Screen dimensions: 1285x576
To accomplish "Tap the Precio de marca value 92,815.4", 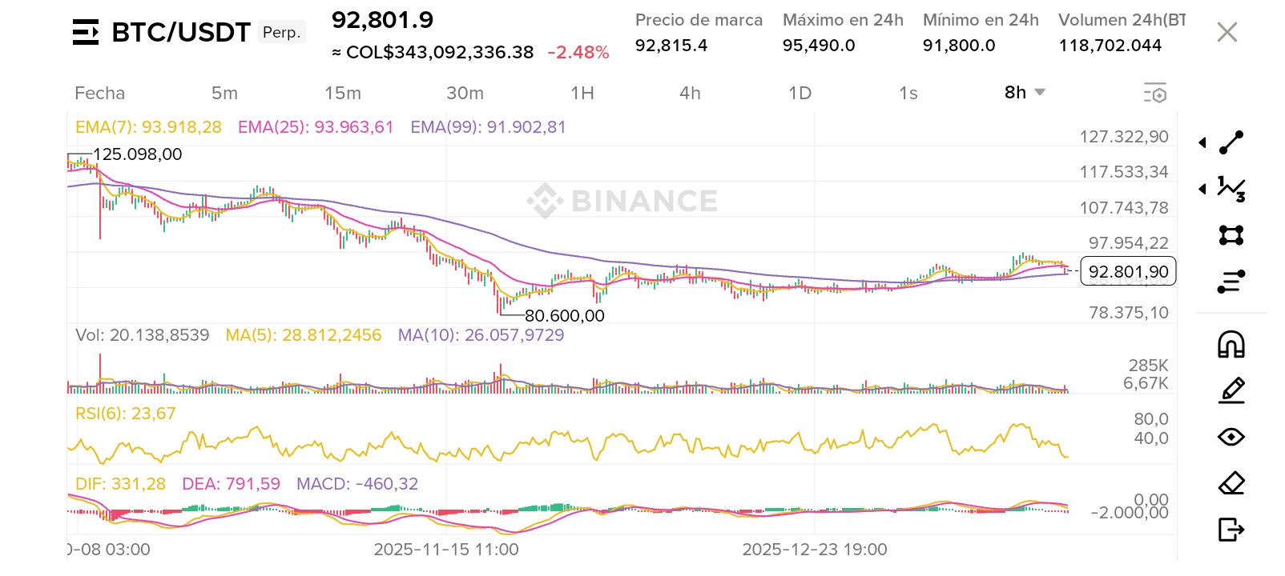I will click(671, 46).
